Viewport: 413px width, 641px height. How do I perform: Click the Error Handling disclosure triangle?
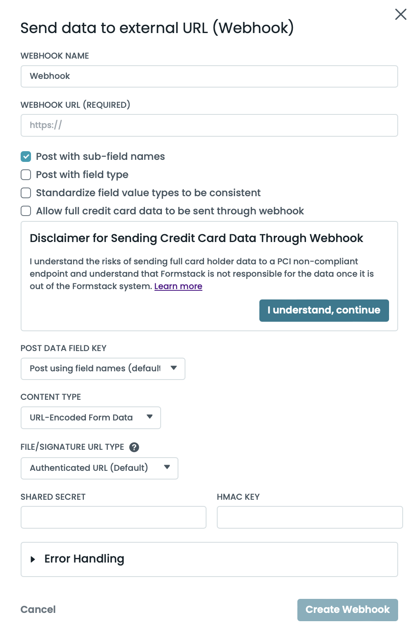click(33, 560)
